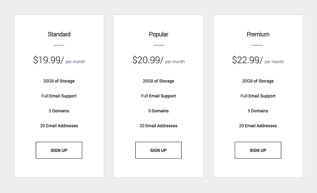
Task: Click divider line under Premium title
Action: [x=258, y=45]
